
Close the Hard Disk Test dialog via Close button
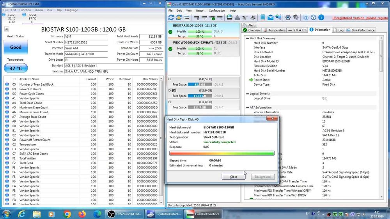[233, 177]
